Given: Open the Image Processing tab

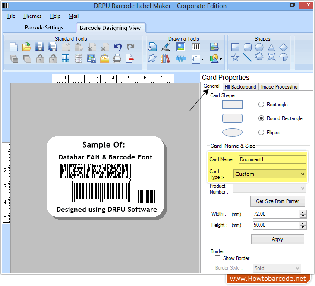Looking at the screenshot, I should click(x=279, y=87).
